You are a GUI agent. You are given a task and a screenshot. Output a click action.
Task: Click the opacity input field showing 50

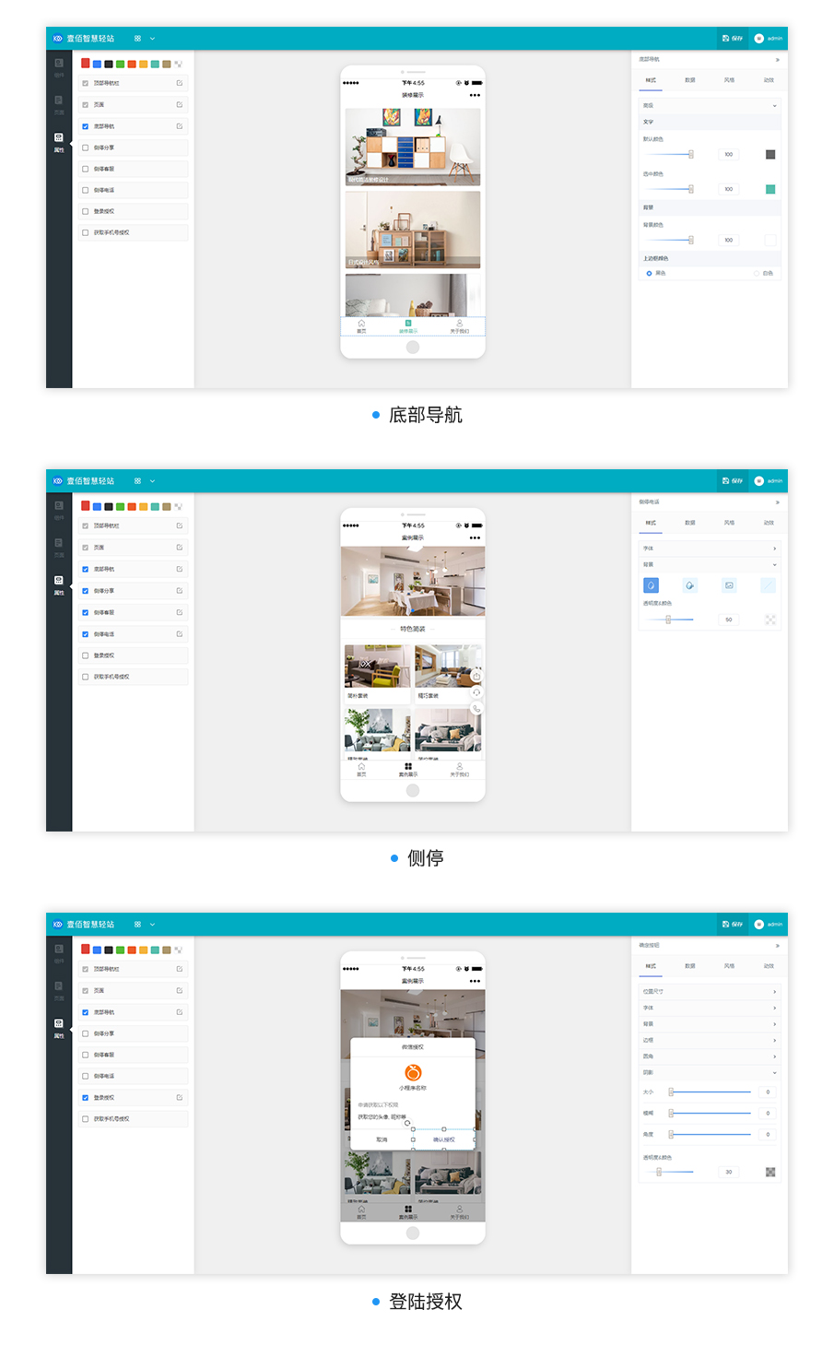(x=728, y=619)
